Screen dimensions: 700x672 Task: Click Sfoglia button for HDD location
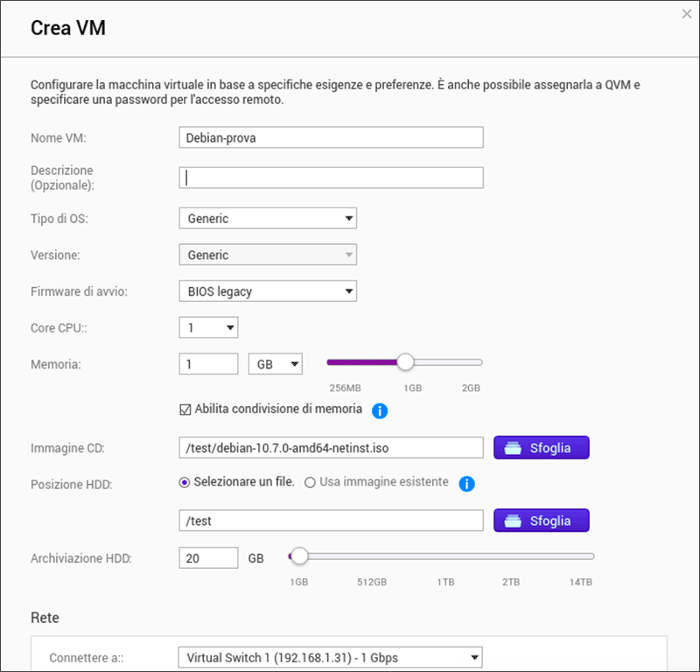coord(542,520)
